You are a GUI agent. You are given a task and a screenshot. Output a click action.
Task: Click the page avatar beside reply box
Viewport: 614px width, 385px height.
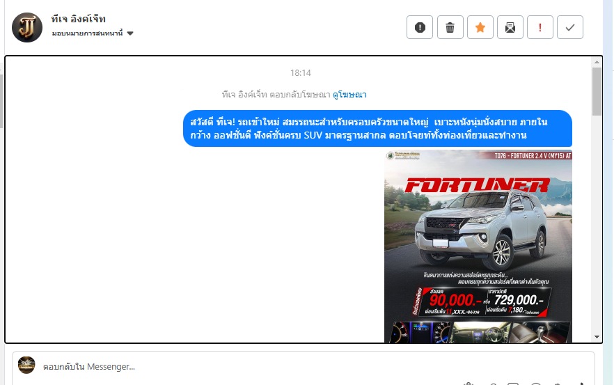point(26,365)
